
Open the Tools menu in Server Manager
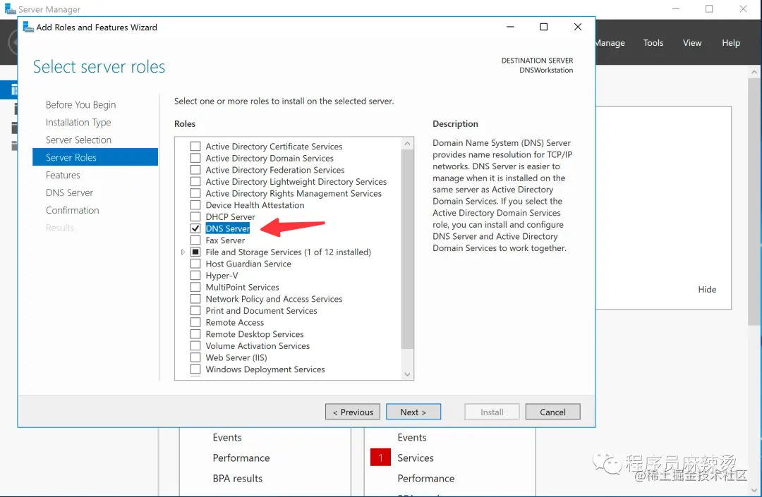click(653, 43)
